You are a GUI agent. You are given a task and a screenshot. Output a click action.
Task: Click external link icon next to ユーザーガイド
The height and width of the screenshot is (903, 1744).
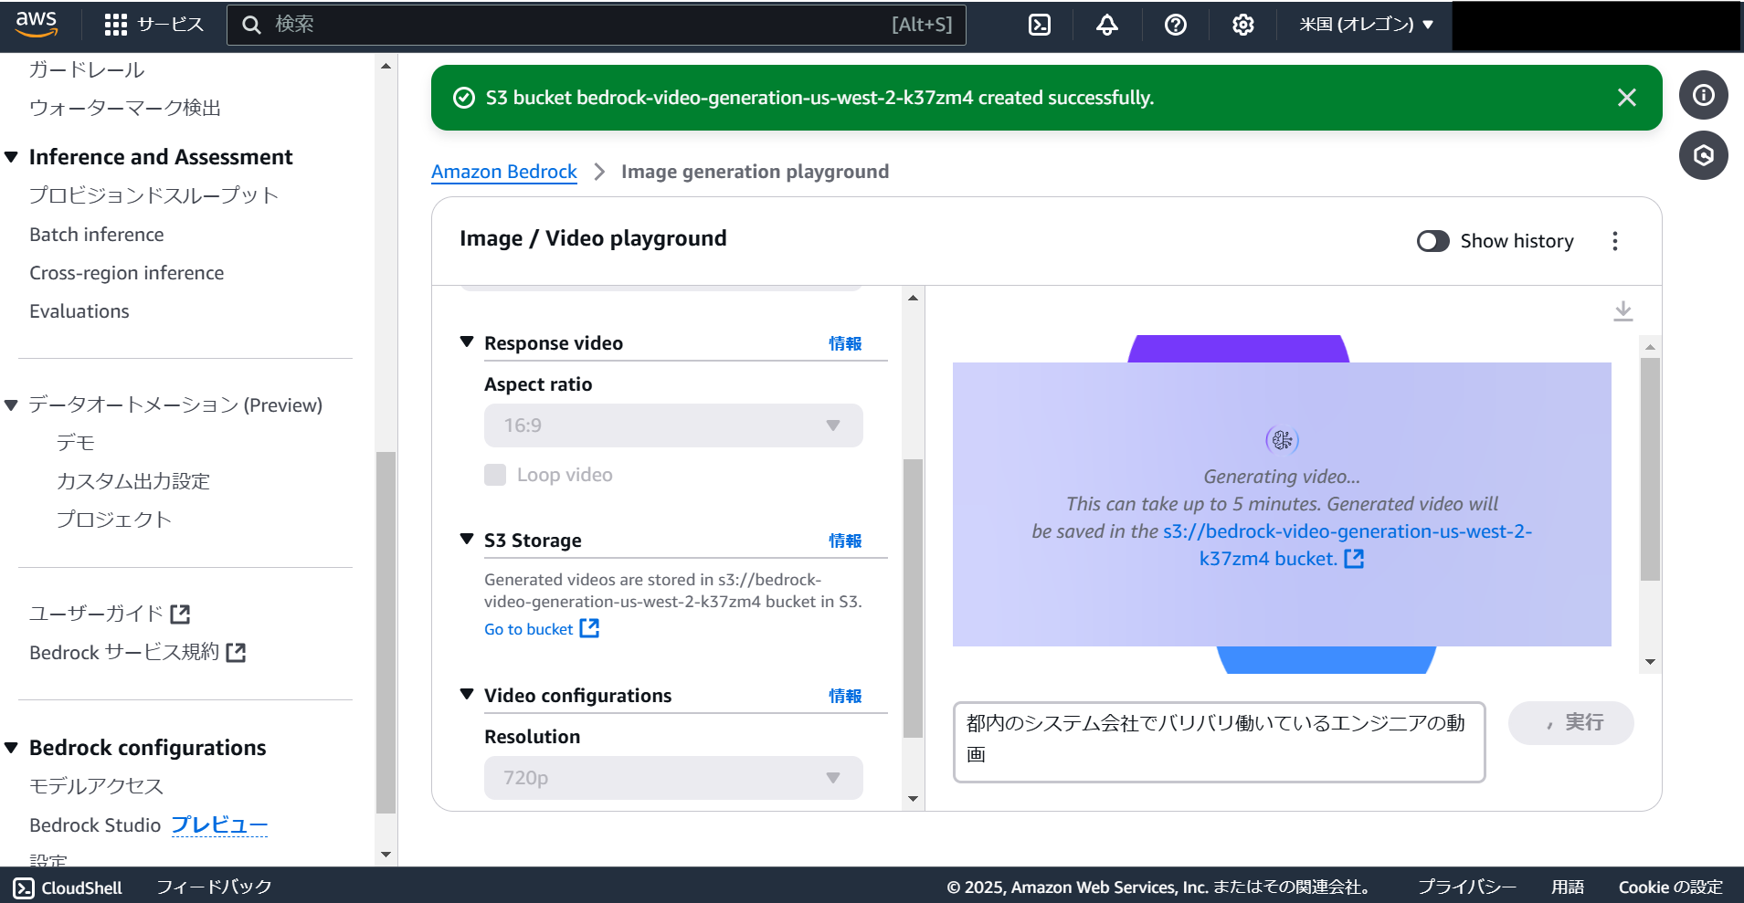click(x=181, y=614)
